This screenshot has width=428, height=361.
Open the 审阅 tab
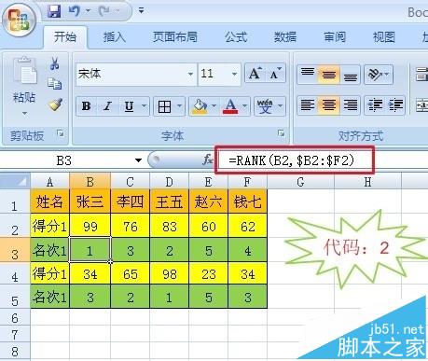coord(335,37)
